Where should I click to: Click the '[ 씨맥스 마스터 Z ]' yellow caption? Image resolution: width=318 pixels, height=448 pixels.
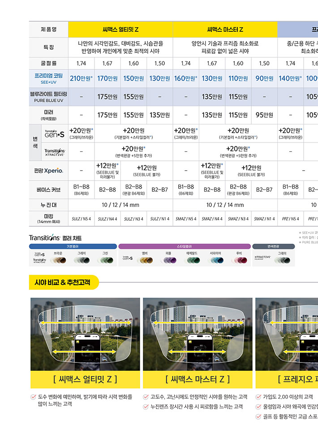(198, 379)
